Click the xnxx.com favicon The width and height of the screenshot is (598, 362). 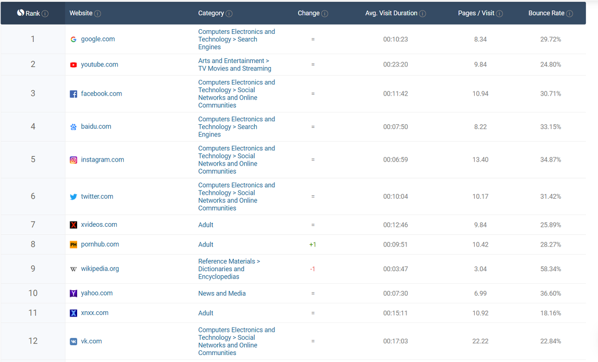(x=74, y=313)
